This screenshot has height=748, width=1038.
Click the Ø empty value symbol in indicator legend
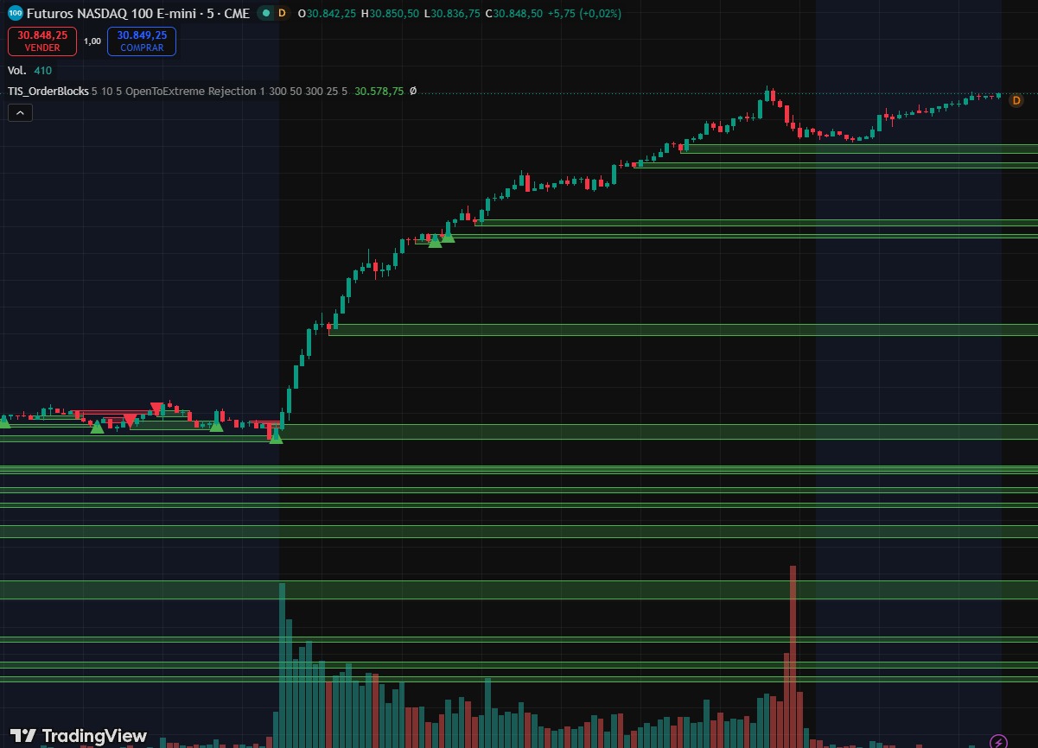(412, 91)
